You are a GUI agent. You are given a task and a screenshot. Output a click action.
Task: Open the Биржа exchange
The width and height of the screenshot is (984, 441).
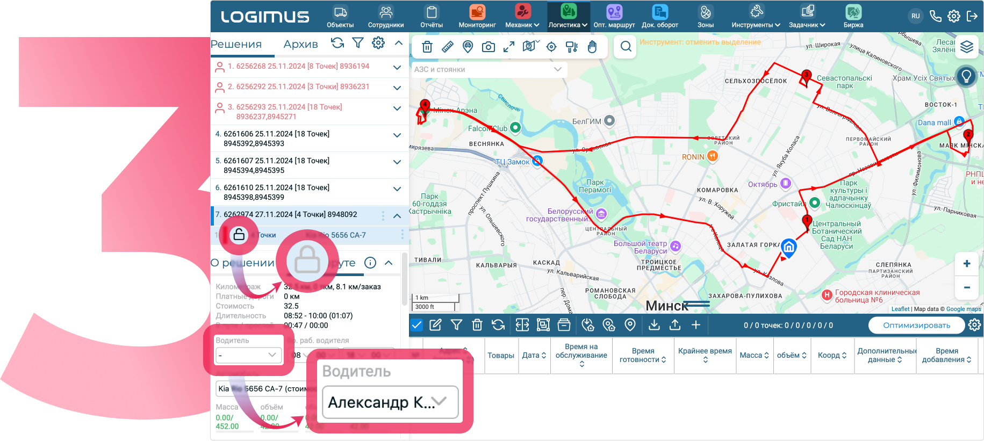(x=853, y=17)
